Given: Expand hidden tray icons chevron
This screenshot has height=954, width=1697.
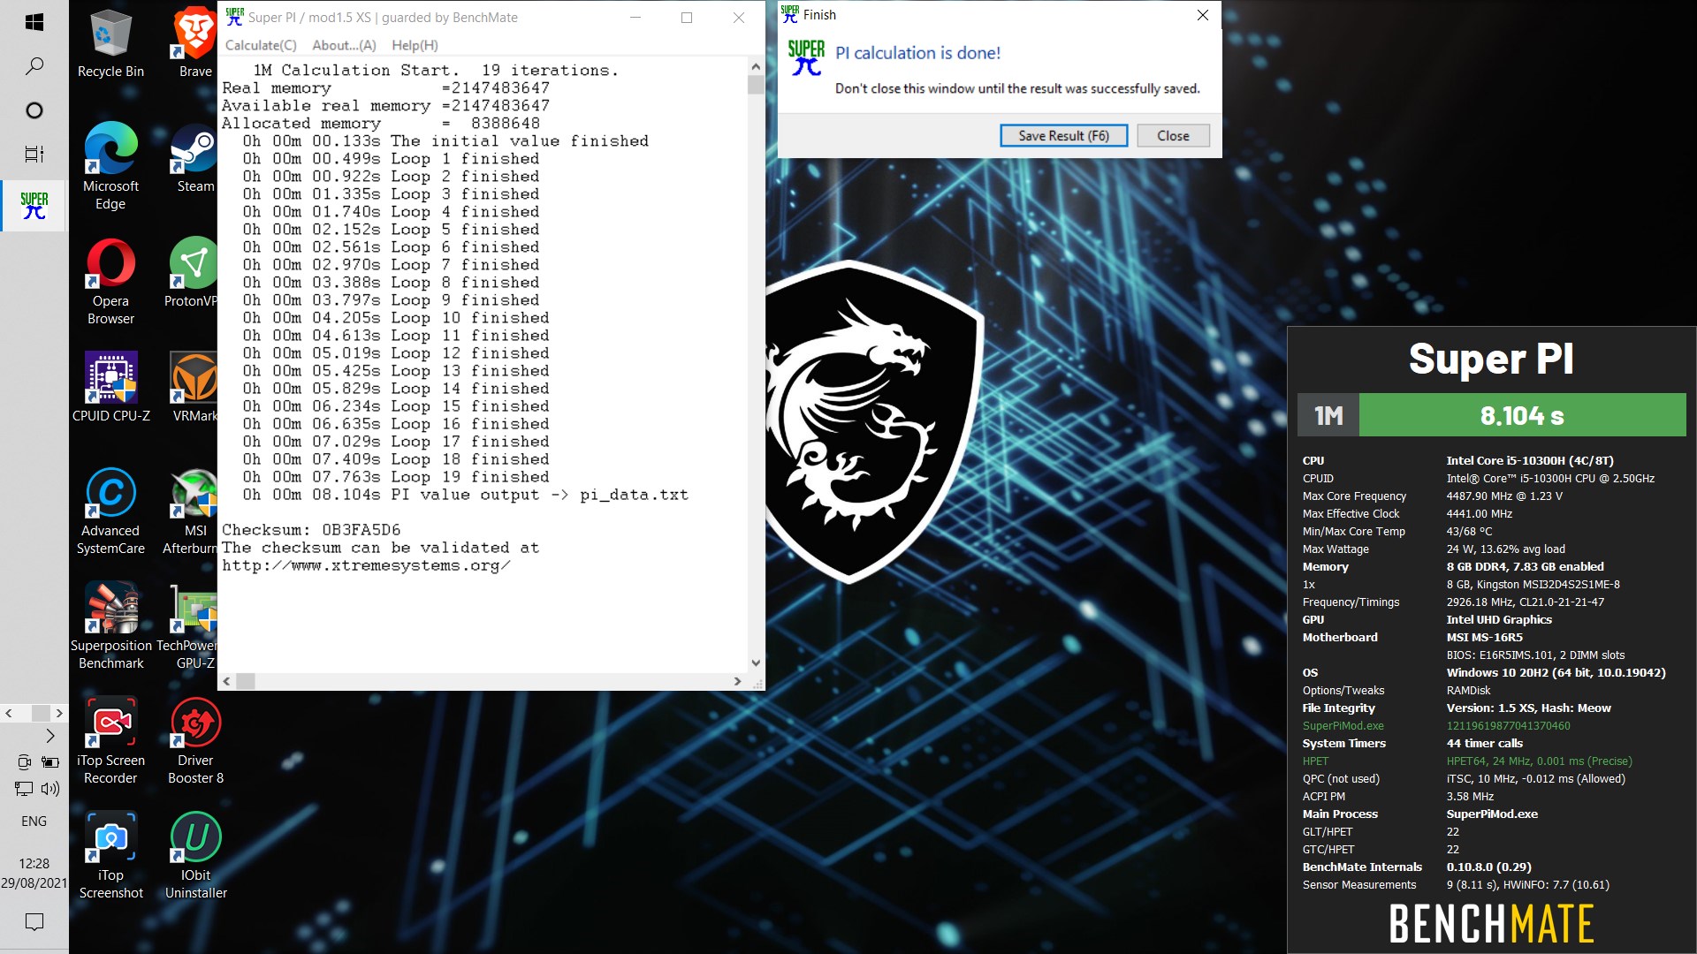Looking at the screenshot, I should point(50,736).
